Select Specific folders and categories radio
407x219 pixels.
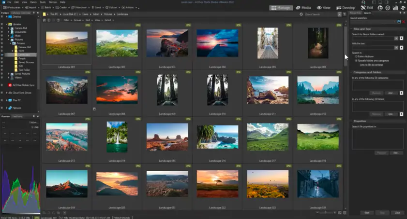(x=356, y=61)
